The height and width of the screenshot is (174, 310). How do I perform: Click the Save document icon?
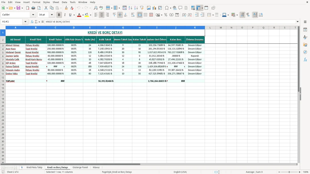(18, 8)
